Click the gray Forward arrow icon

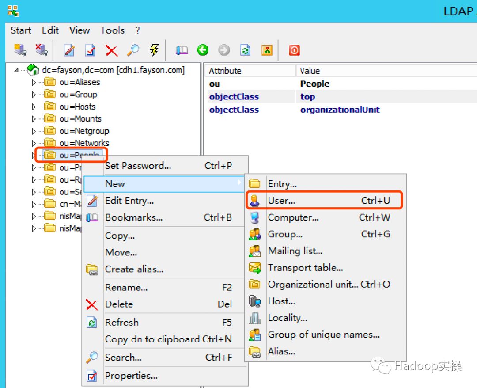(x=224, y=50)
